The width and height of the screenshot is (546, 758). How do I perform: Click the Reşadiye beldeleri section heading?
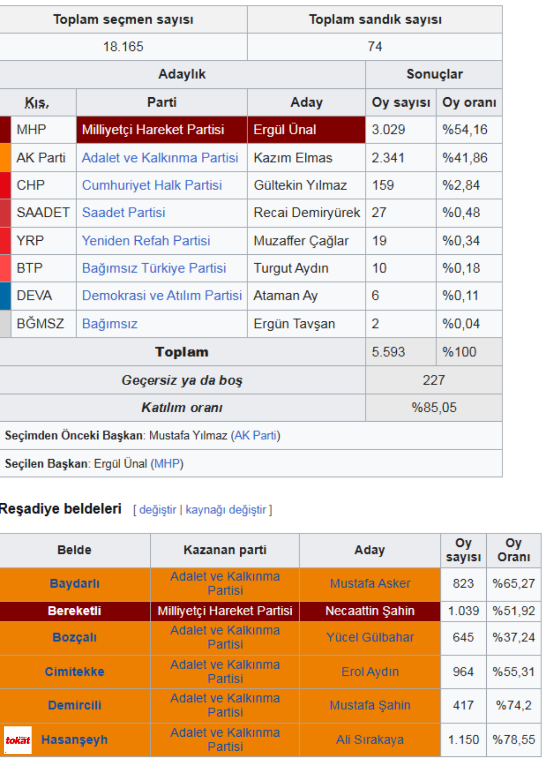61,509
